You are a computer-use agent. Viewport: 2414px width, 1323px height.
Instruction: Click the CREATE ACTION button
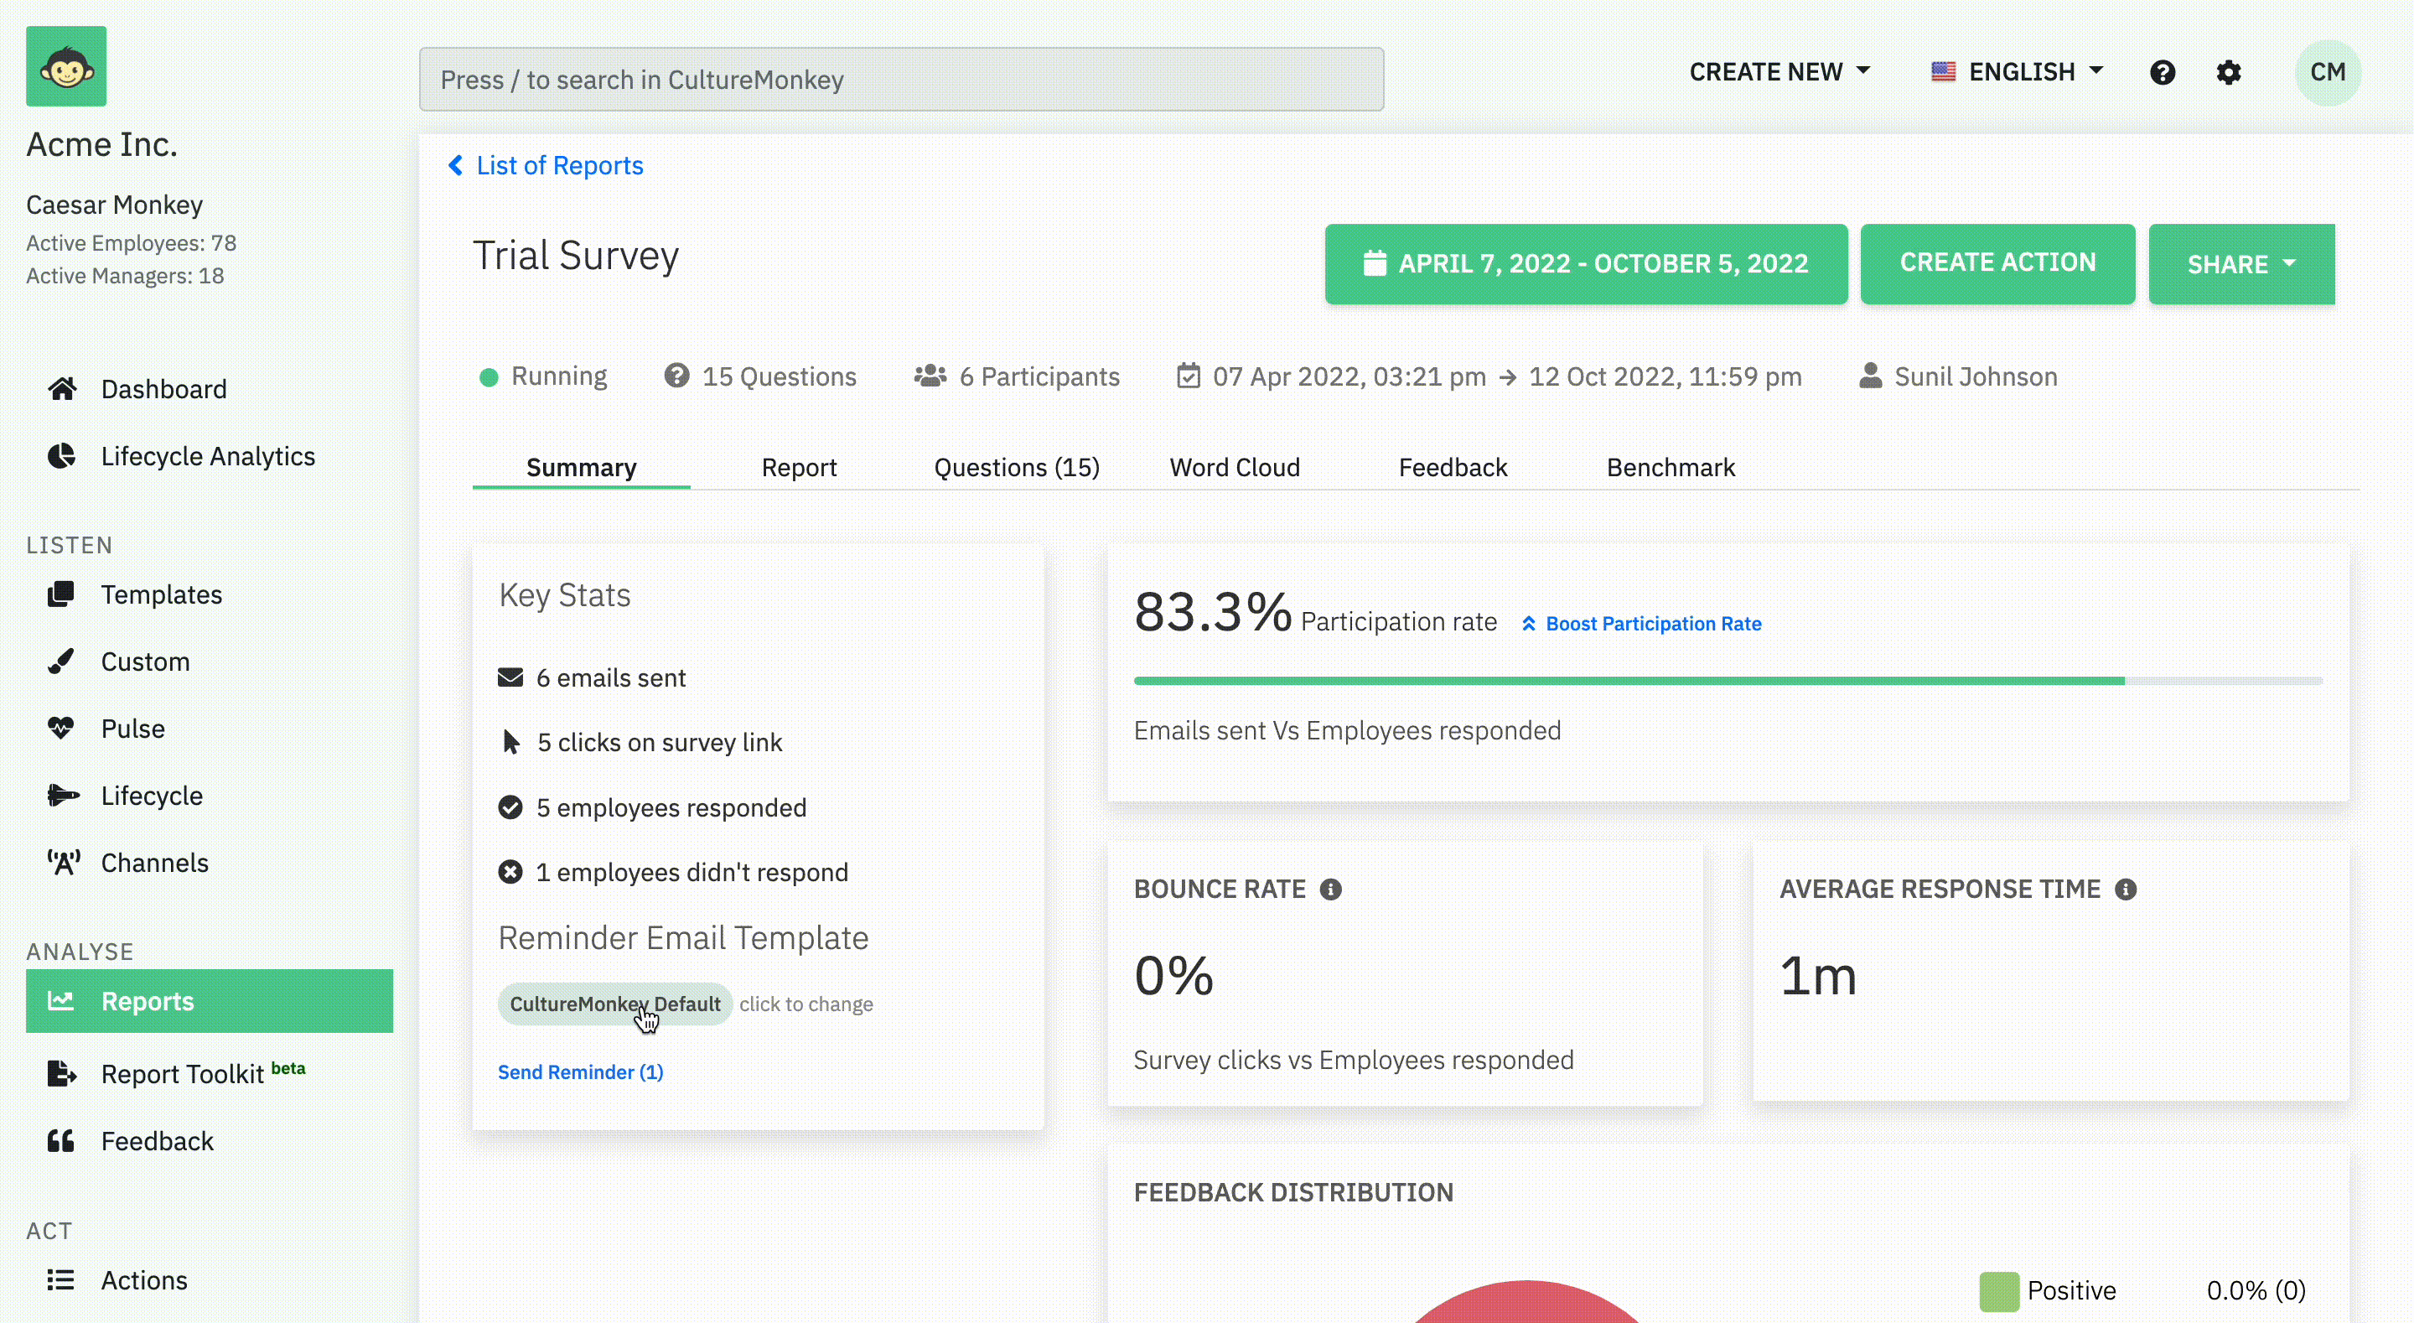tap(1997, 262)
